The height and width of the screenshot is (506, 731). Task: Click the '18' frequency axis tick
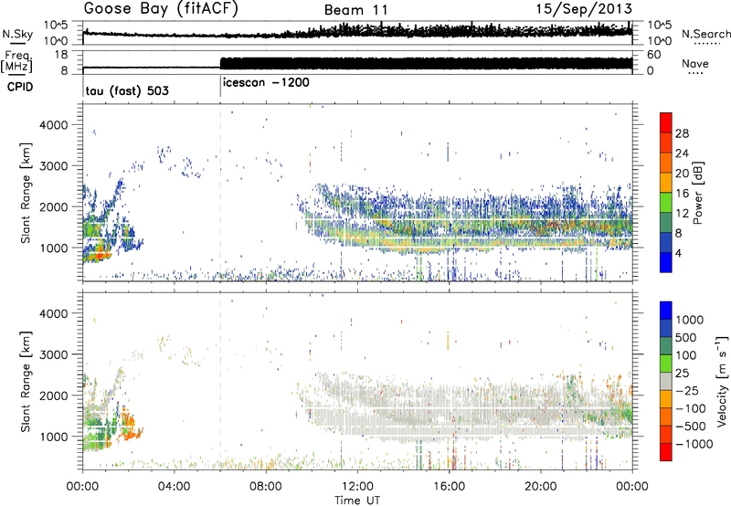pyautogui.click(x=61, y=55)
